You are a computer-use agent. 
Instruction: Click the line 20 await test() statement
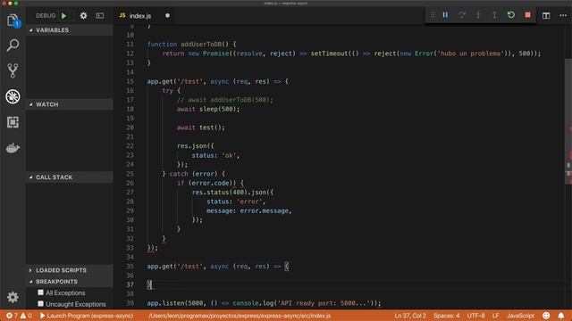tap(200, 128)
